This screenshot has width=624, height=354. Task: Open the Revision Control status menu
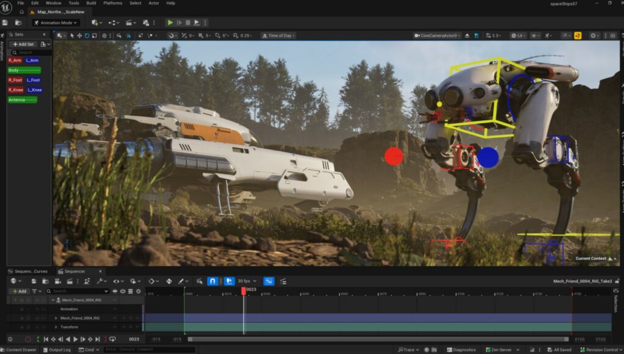pyautogui.click(x=601, y=350)
